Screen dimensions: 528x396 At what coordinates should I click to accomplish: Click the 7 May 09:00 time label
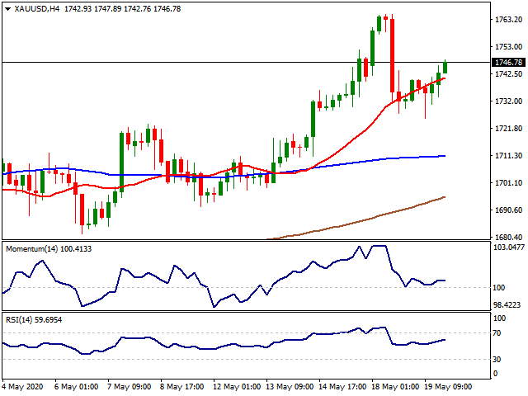click(x=129, y=387)
